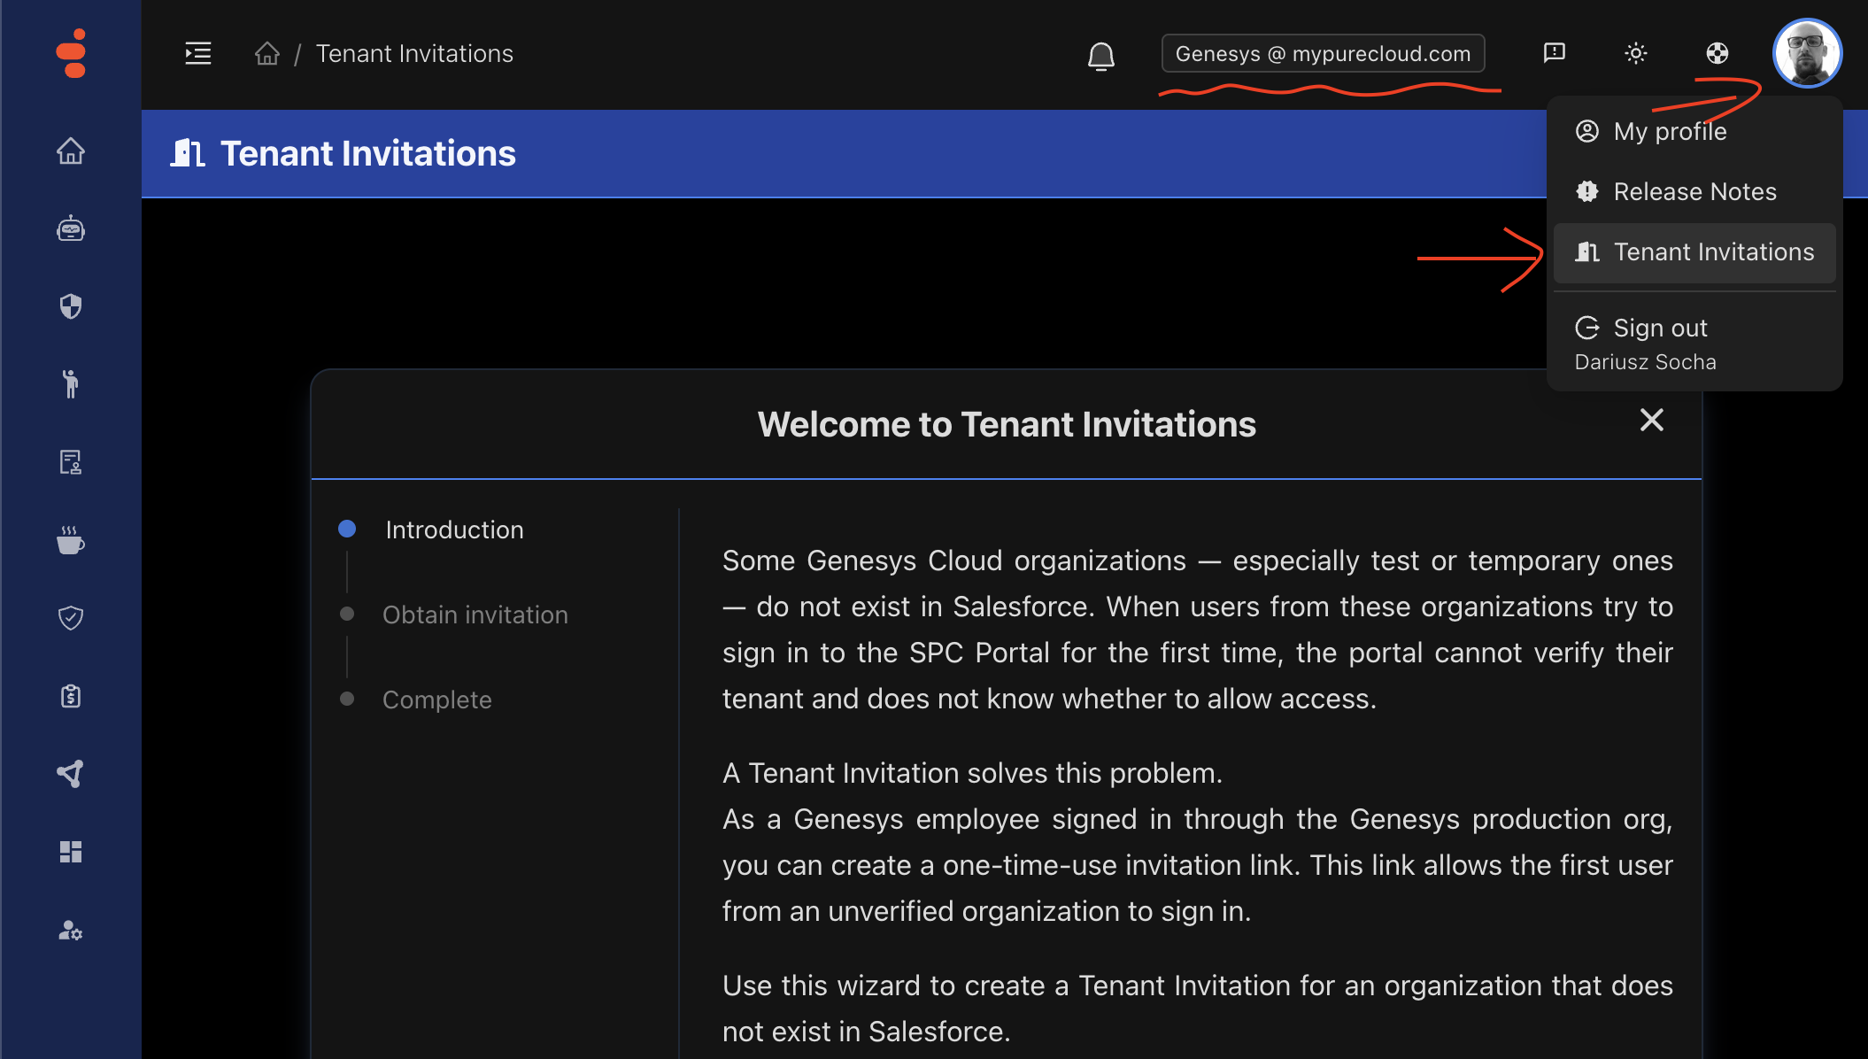Open Genesys @ mypurecloud.com organization selector

click(1323, 54)
